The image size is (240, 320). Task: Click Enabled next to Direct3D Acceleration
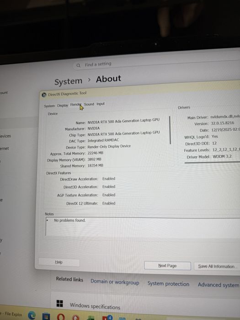click(109, 187)
